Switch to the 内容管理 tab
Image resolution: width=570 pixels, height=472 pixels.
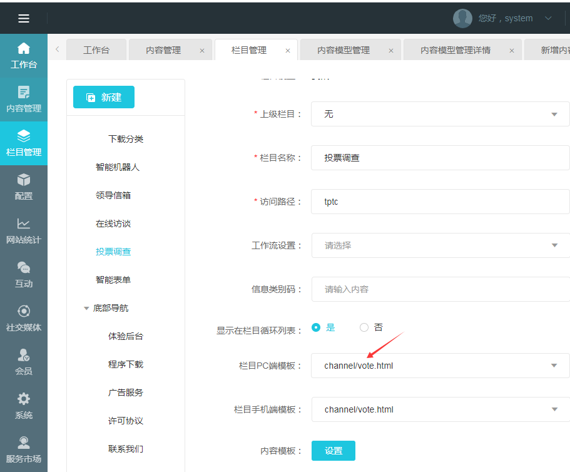tap(163, 50)
